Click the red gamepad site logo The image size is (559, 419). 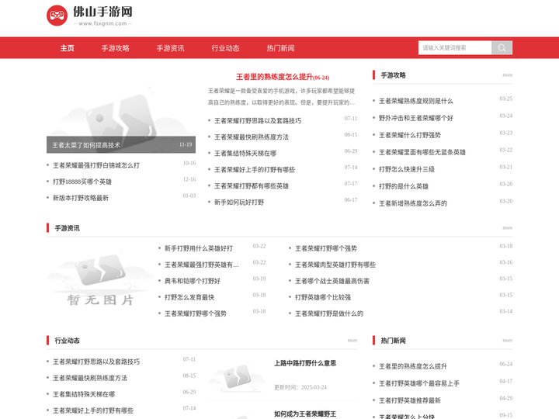click(57, 16)
